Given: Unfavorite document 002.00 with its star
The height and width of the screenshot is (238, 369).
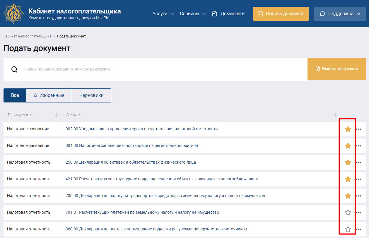Looking at the screenshot, I should point(348,129).
